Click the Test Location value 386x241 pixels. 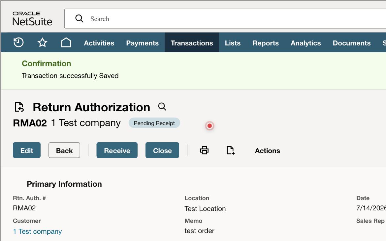(x=205, y=209)
